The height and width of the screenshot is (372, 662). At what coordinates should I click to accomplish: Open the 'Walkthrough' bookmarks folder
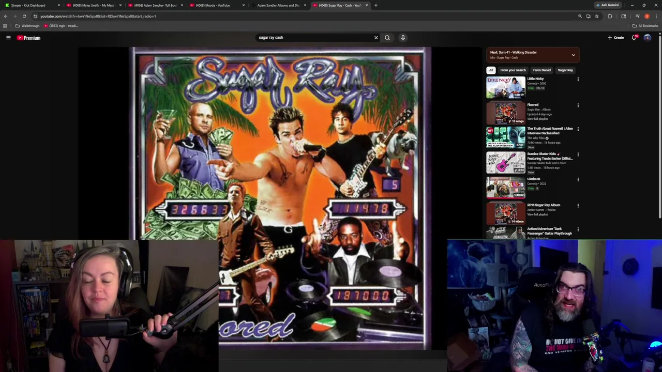(27, 26)
